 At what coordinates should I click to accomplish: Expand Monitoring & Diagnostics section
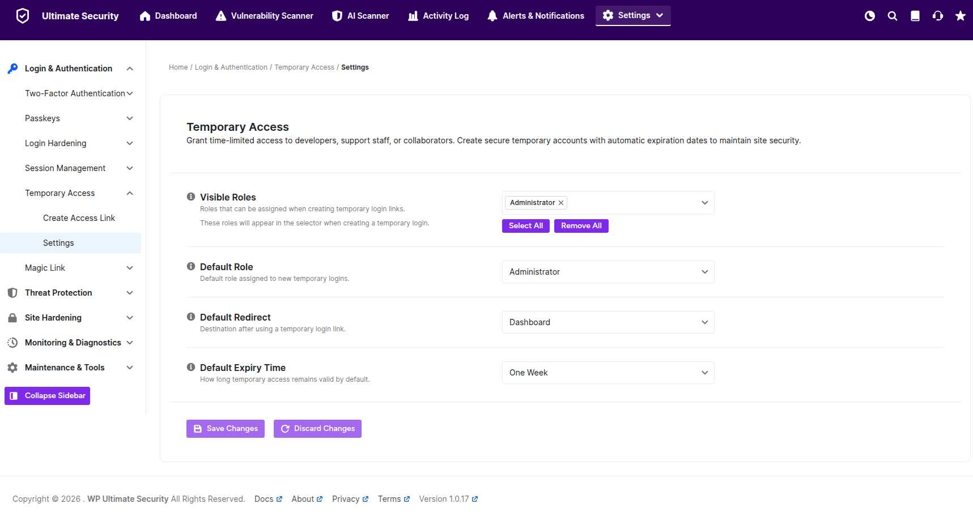(130, 343)
